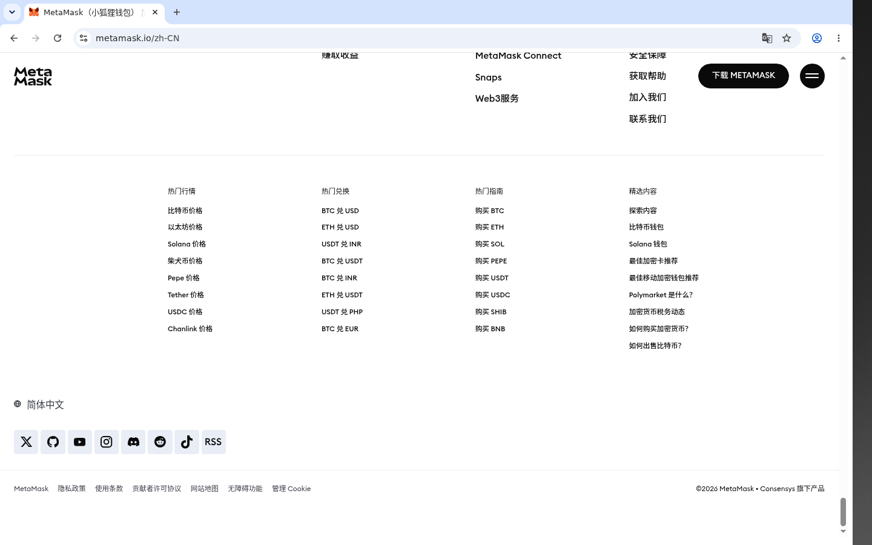Open the 购买 PEPE guide link
Viewport: 872px width, 545px height.
(x=491, y=261)
